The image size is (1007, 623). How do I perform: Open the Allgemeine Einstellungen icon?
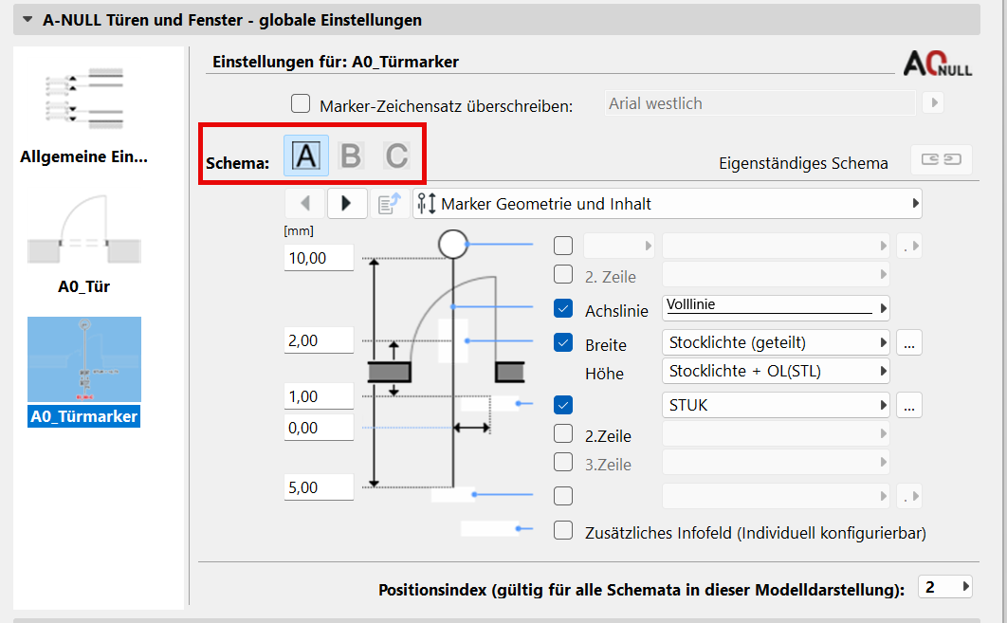coord(84,100)
